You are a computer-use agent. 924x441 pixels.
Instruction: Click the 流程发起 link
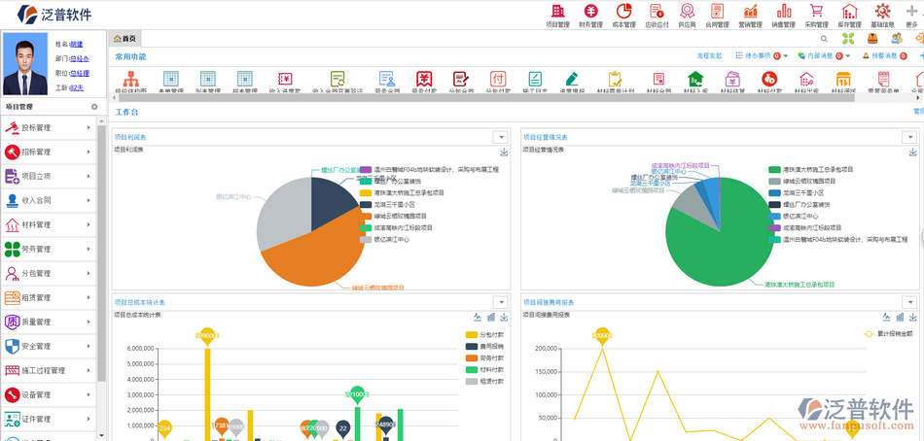[x=709, y=56]
